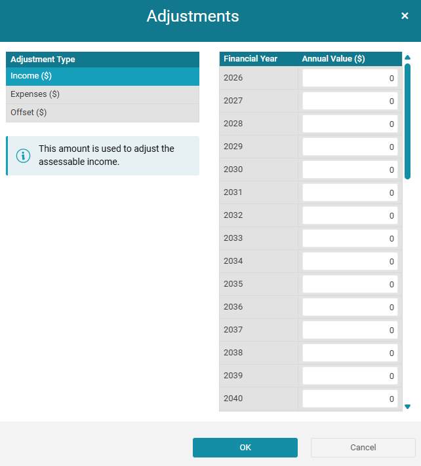Viewport: 421px width, 466px height.
Task: Close the Adjustments dialog with X
Action: pos(405,16)
